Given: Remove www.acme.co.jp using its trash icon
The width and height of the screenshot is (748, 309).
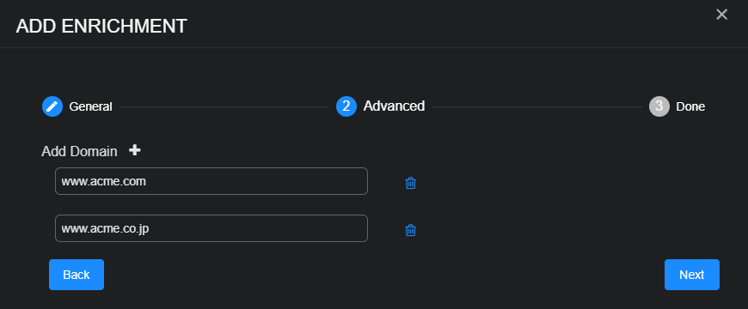Looking at the screenshot, I should pos(410,230).
